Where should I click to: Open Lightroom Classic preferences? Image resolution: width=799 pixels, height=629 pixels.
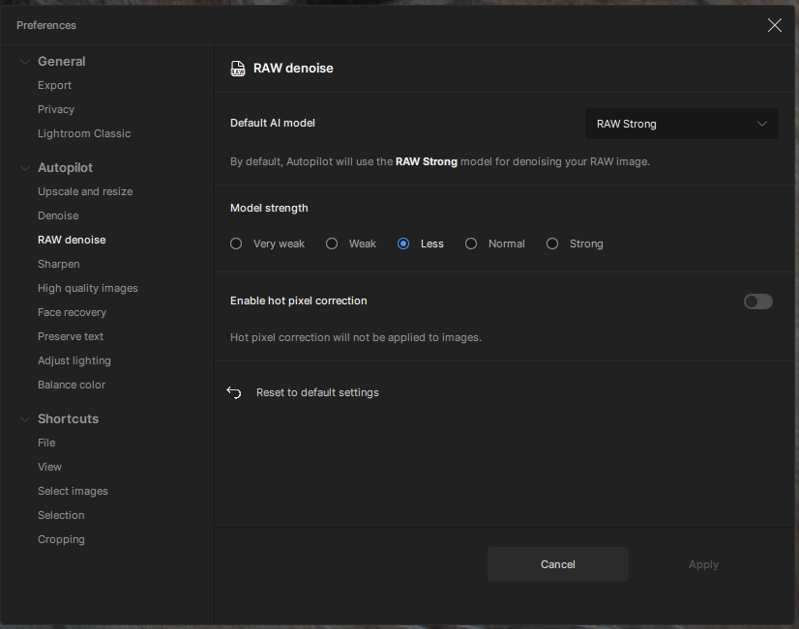click(x=84, y=133)
